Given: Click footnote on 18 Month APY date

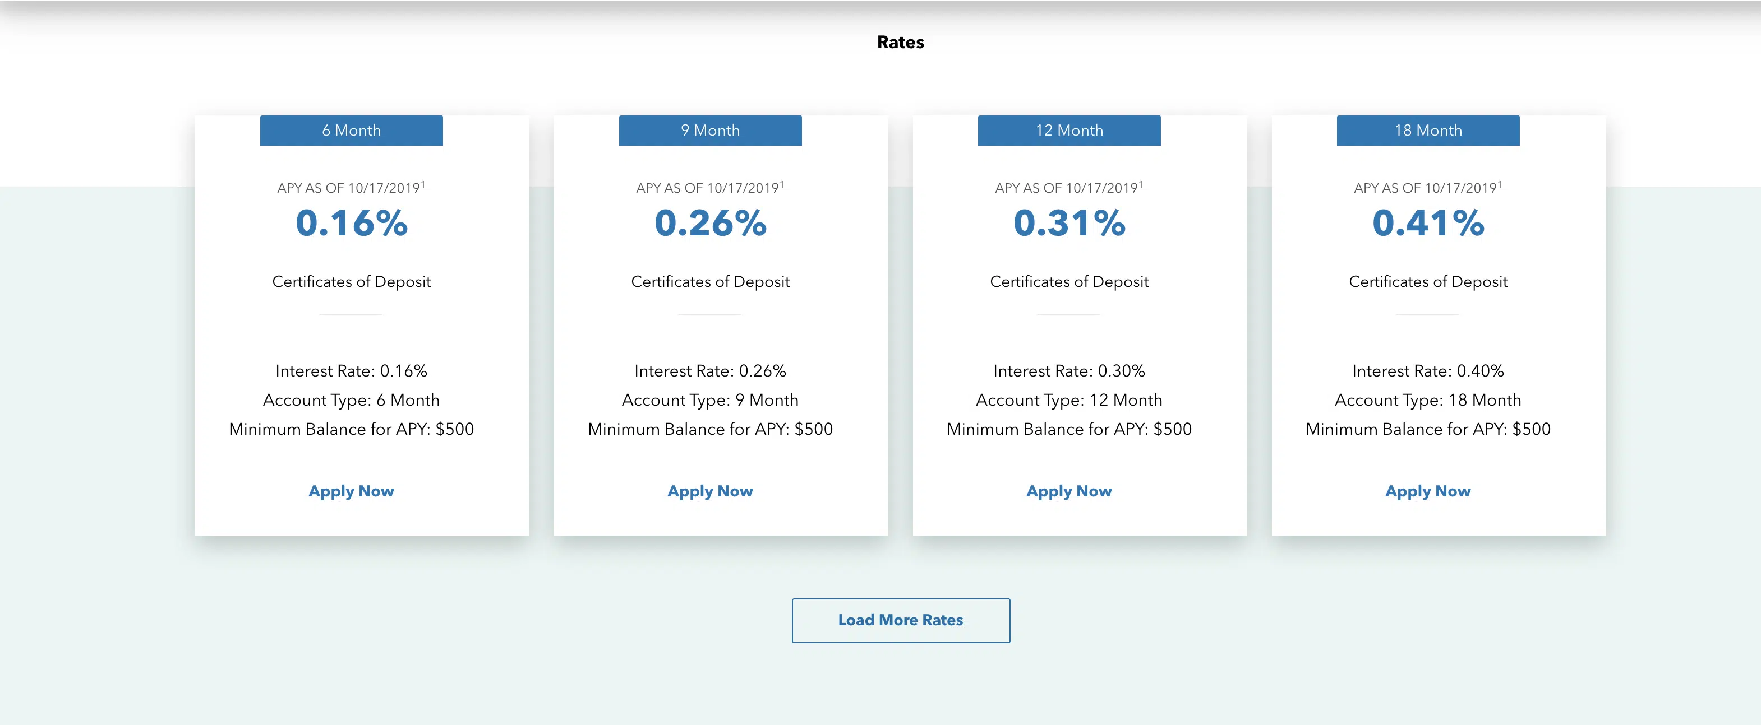Looking at the screenshot, I should point(1499,184).
